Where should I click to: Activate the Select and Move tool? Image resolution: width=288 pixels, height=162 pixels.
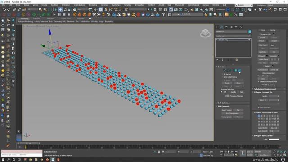coord(60,9)
